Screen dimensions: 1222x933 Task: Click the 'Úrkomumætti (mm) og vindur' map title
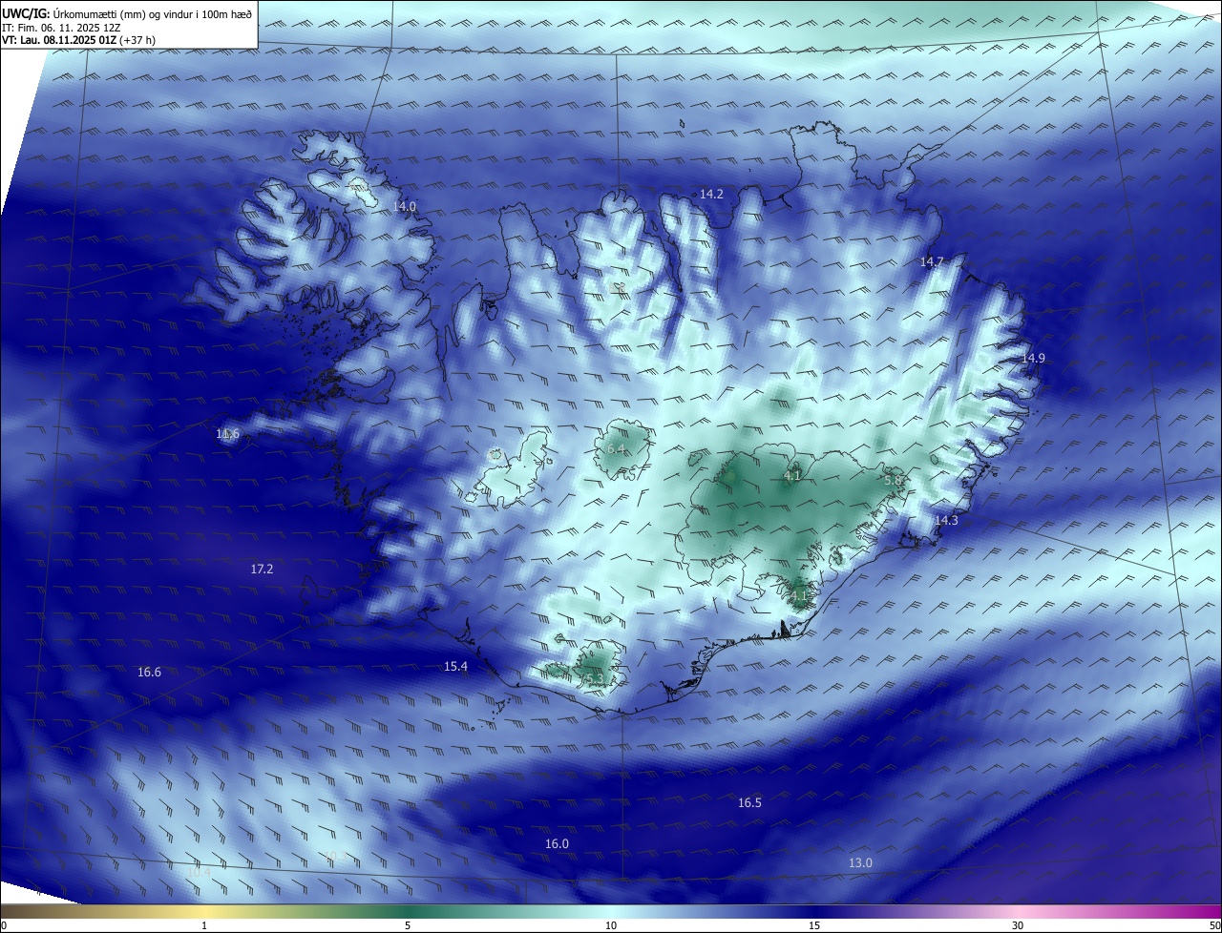[153, 12]
